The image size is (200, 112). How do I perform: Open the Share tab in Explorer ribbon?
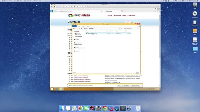[x=83, y=26]
